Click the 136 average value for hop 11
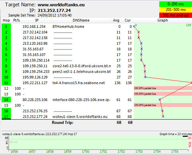Image resolution: width=192 pixels, height=155 pixels. click(117, 83)
